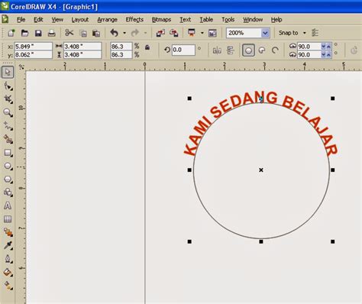Screen dimensions: 362x304
Task: Select the Crop tool
Action: [x=8, y=99]
